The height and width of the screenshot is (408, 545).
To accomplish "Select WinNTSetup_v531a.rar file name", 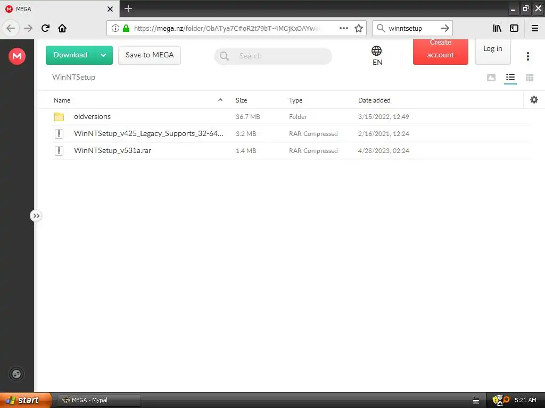I will pyautogui.click(x=113, y=150).
